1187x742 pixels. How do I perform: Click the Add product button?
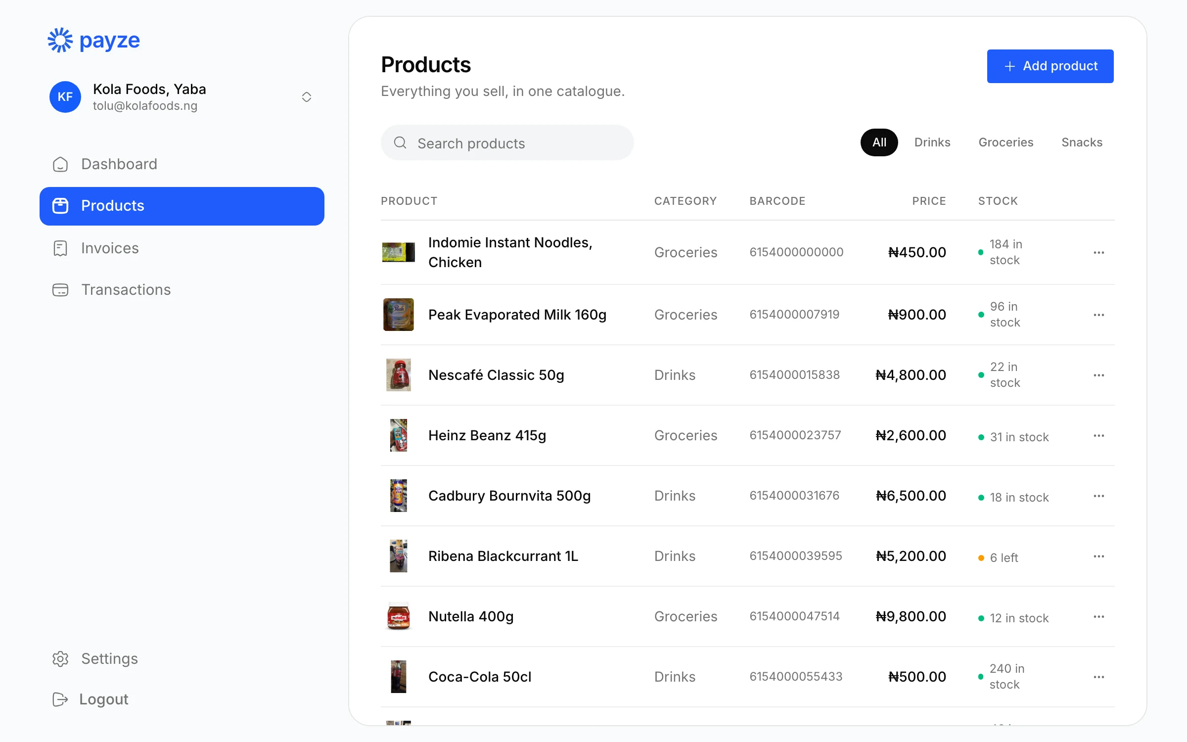pyautogui.click(x=1050, y=66)
